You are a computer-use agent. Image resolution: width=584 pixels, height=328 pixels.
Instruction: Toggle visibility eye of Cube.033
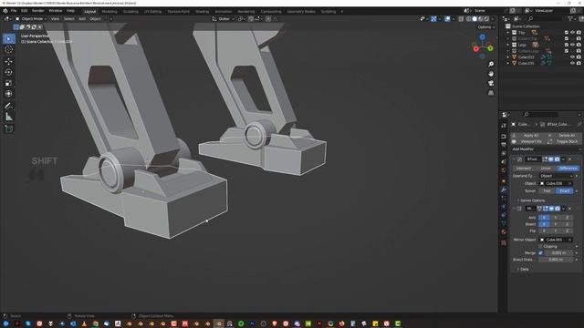click(572, 56)
